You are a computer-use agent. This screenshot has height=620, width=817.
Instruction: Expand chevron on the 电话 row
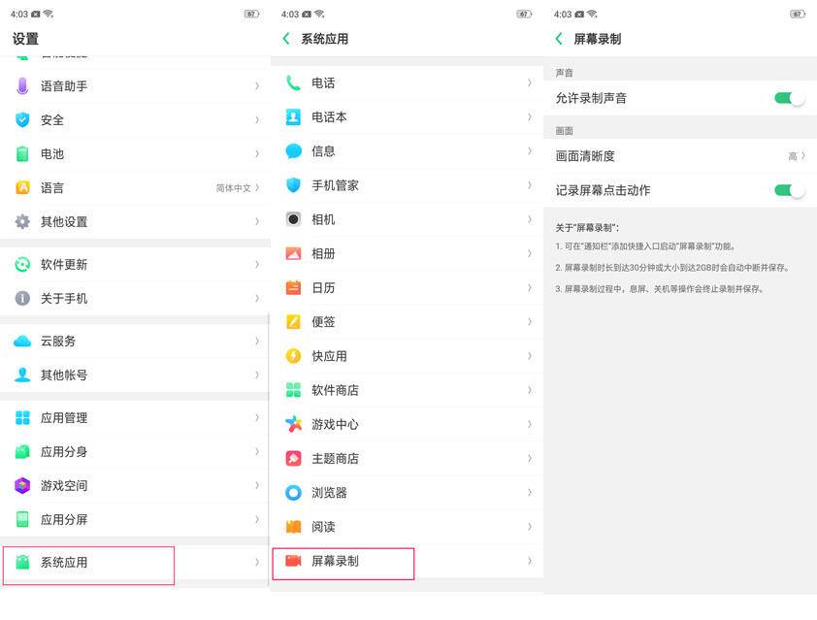pos(530,82)
